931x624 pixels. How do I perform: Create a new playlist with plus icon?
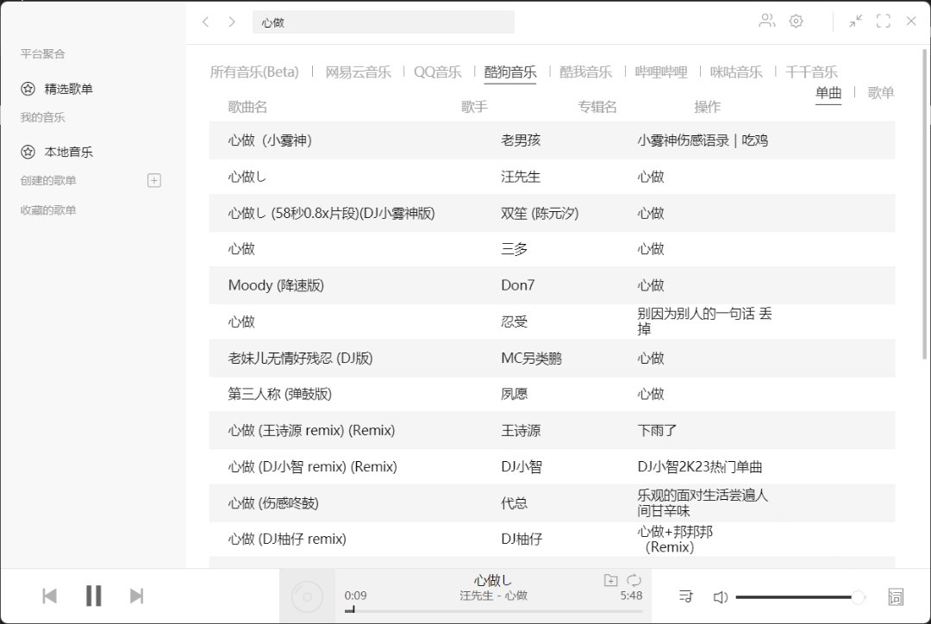click(154, 180)
